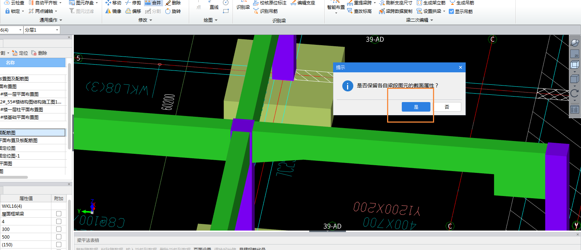581x250 pixels.
Task: Click the 云检查 cloud check icon
Action: (x=7, y=3)
